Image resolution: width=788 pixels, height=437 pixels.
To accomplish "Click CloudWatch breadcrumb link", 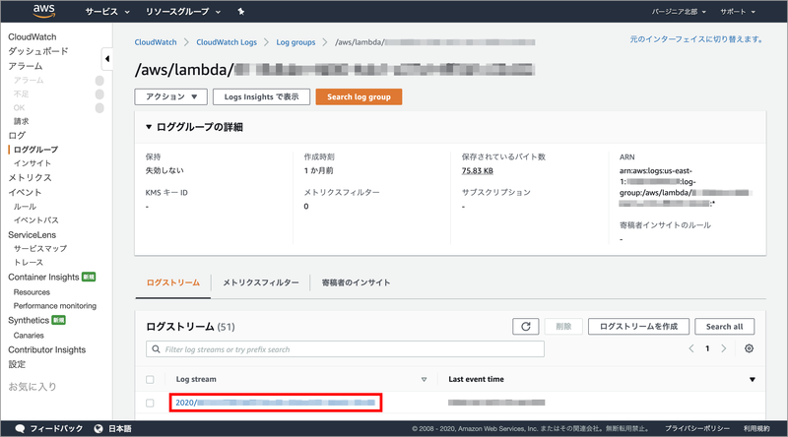I will [156, 42].
